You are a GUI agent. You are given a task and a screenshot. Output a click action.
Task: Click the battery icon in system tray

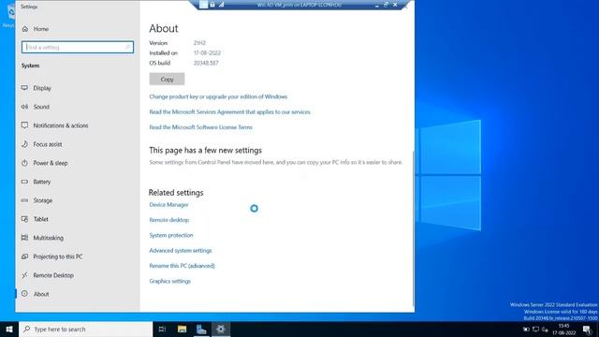tap(526, 329)
